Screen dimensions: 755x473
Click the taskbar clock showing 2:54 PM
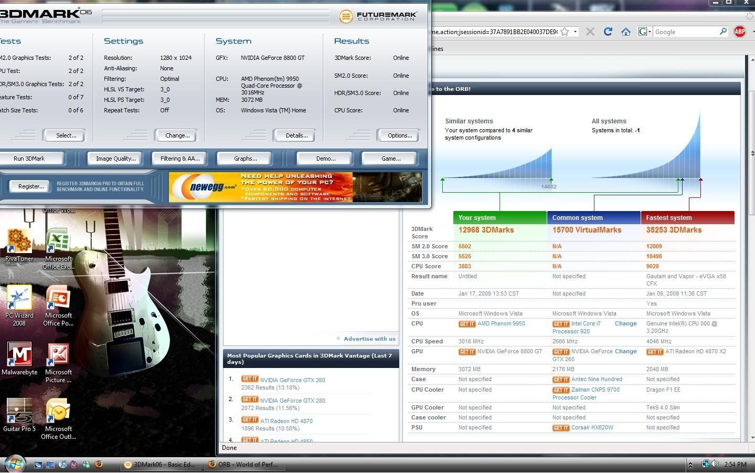pos(735,465)
